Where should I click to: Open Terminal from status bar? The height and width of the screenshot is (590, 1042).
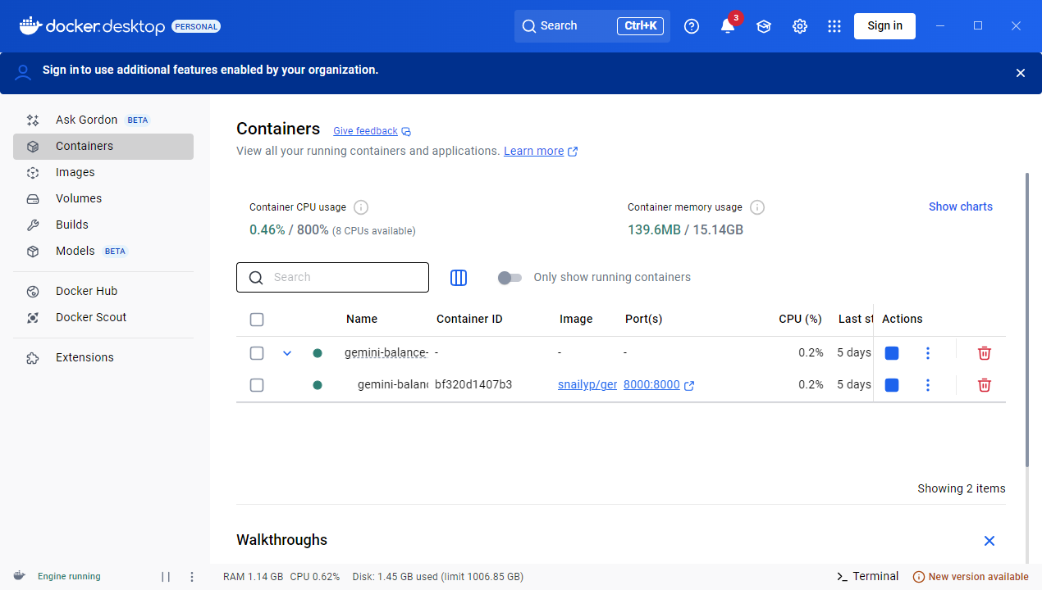867,577
